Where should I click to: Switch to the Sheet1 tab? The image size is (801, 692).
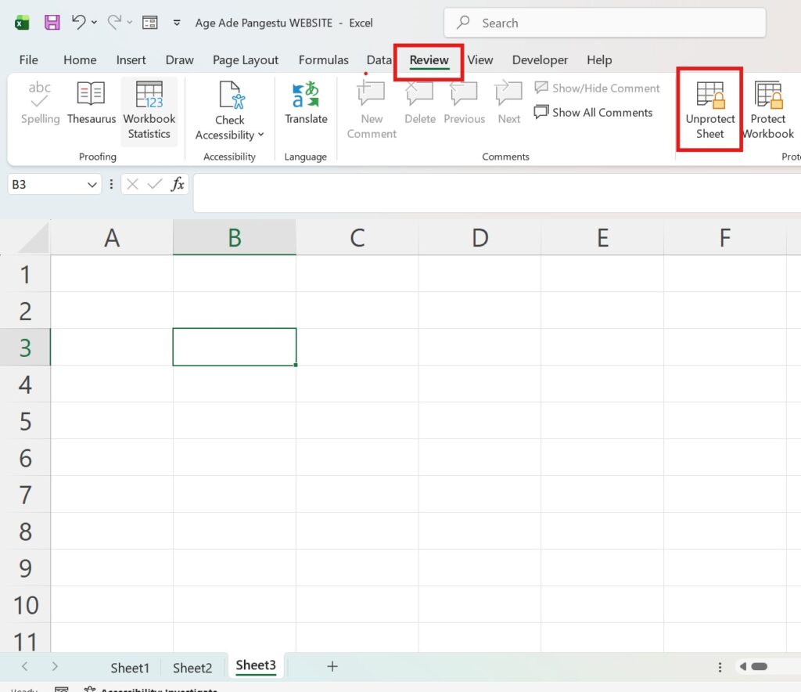click(x=130, y=668)
